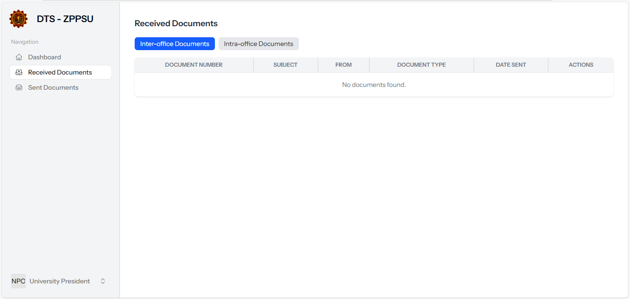Click the Received Documents inbox icon

point(18,72)
